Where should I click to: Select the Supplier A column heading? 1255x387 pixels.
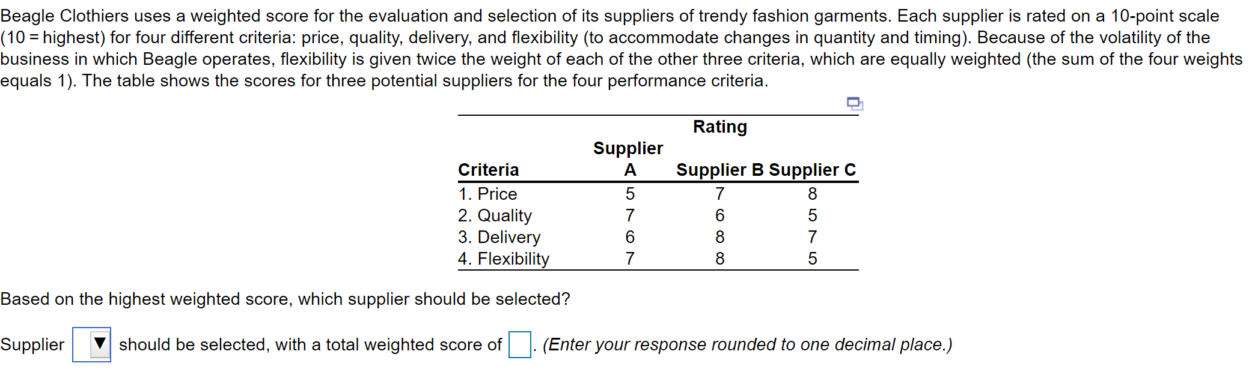[x=628, y=159]
